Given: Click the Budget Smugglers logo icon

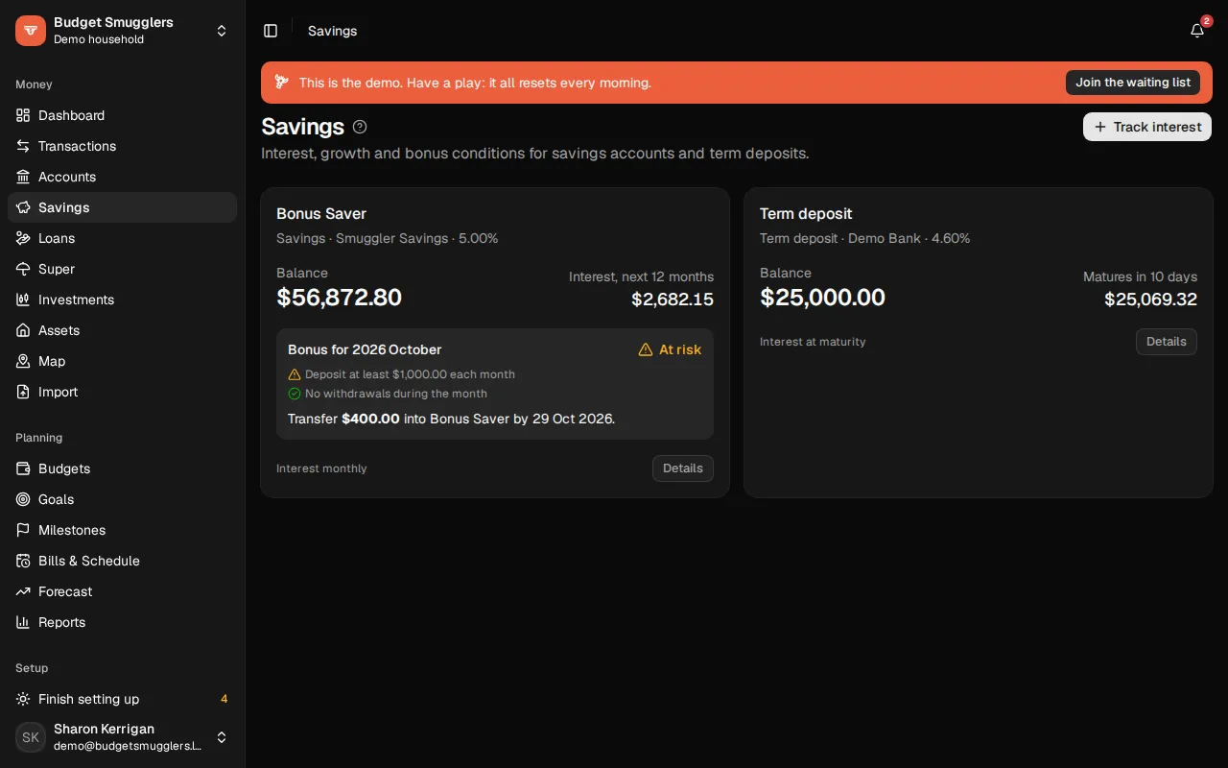Looking at the screenshot, I should tap(31, 31).
